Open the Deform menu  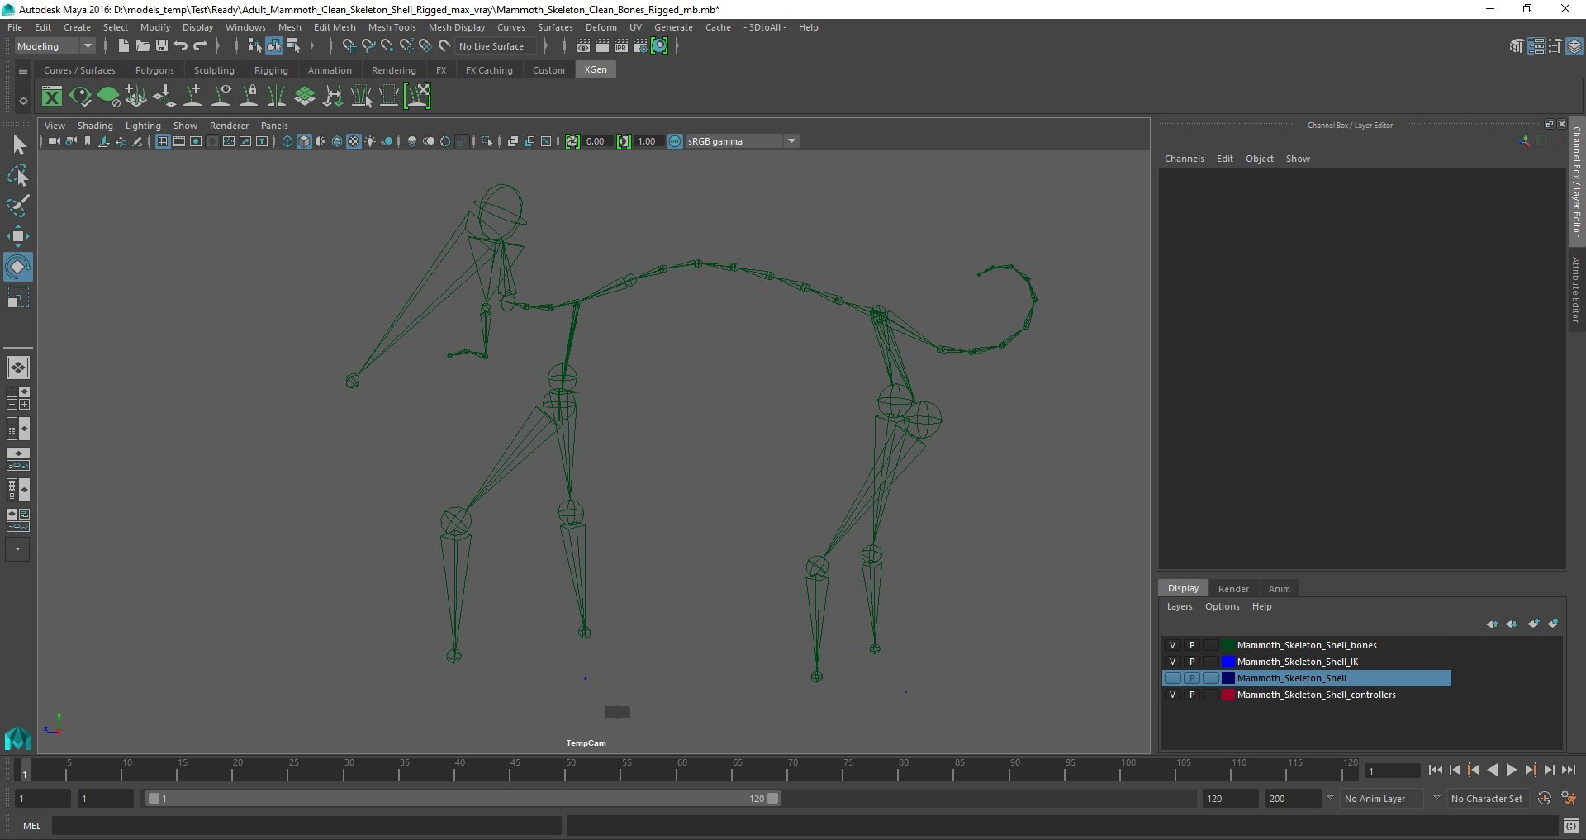click(601, 27)
